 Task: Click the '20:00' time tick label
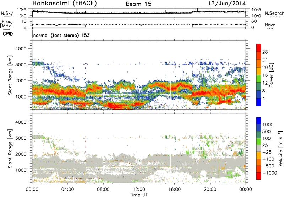point(210,190)
